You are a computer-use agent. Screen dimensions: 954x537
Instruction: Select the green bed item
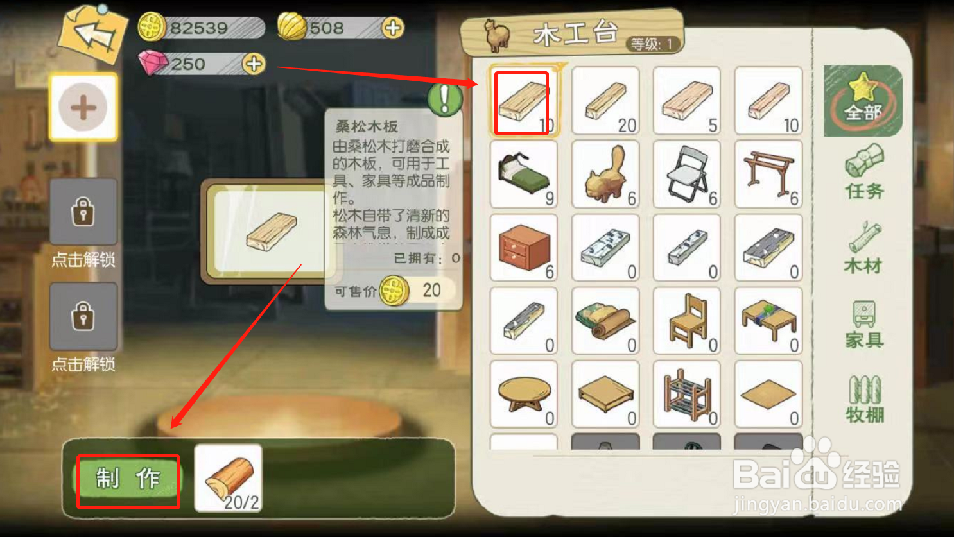tap(524, 175)
